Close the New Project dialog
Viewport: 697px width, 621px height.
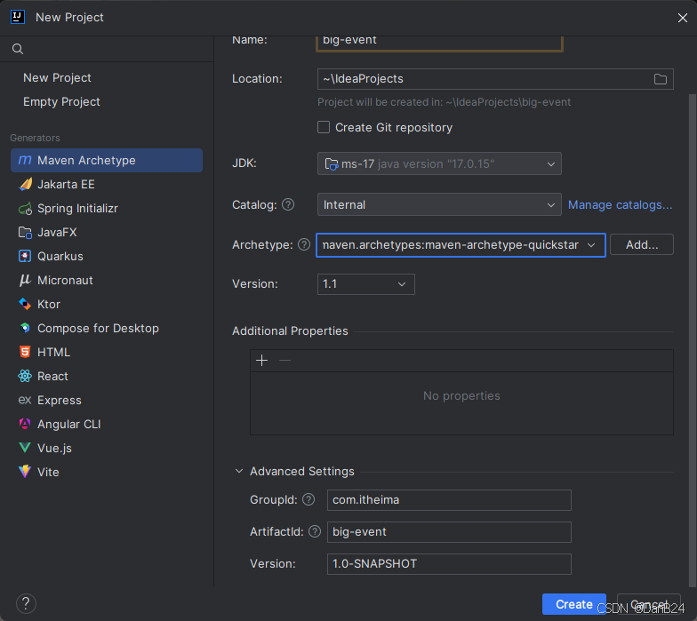pyautogui.click(x=683, y=18)
